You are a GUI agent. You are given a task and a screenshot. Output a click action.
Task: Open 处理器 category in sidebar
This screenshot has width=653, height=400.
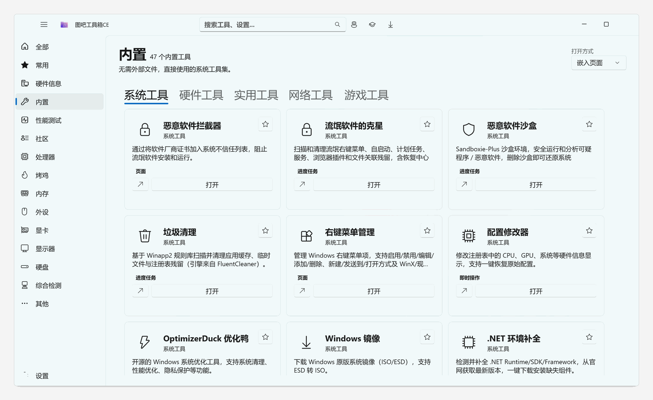pos(59,157)
